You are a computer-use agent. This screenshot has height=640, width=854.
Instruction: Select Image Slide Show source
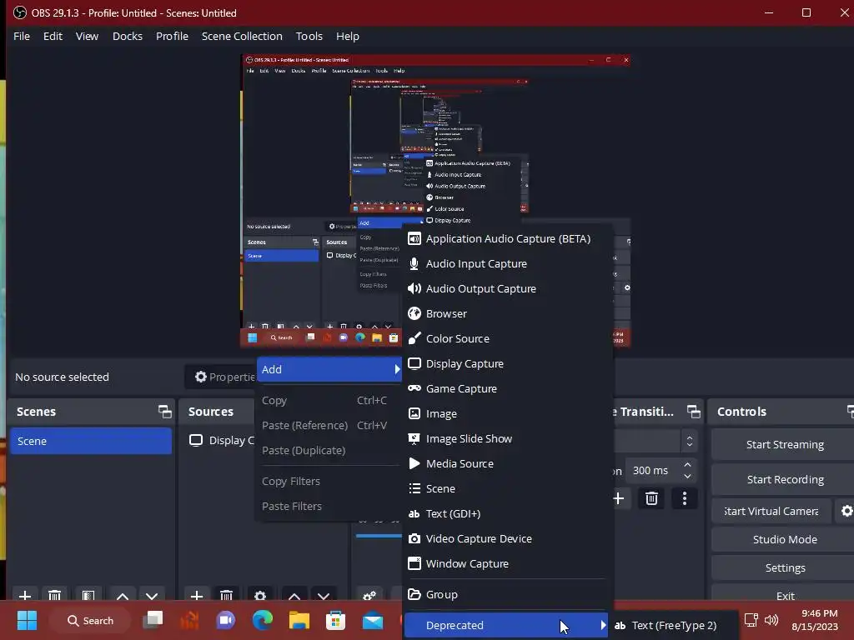[505, 439]
